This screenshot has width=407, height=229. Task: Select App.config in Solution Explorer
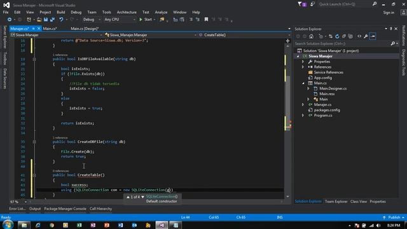click(323, 78)
